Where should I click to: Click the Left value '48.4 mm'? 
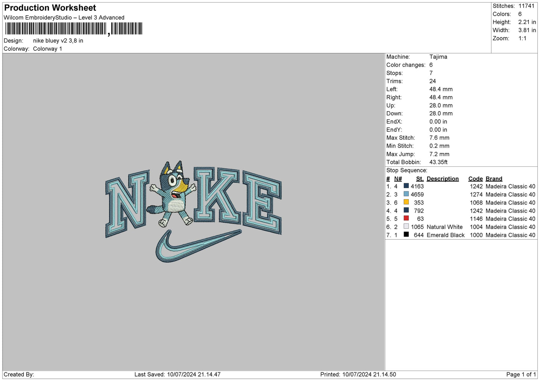[441, 89]
